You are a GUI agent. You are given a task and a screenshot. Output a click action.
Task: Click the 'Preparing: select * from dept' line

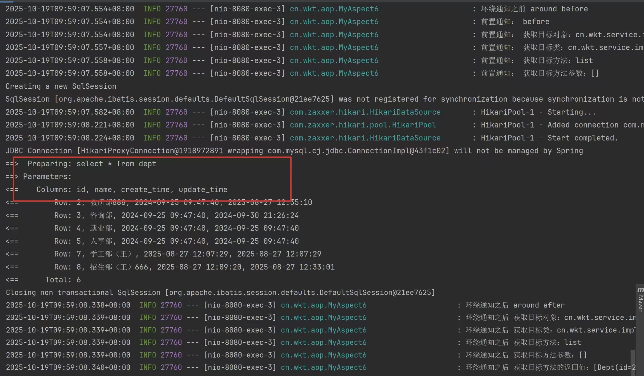pos(92,164)
